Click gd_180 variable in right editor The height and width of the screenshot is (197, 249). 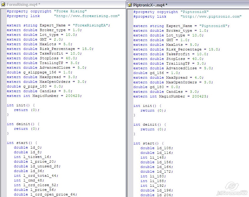[157, 87]
